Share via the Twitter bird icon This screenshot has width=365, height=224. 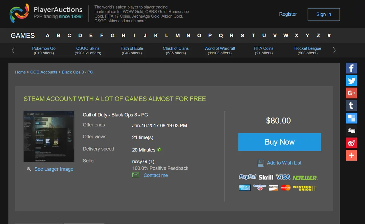351,81
